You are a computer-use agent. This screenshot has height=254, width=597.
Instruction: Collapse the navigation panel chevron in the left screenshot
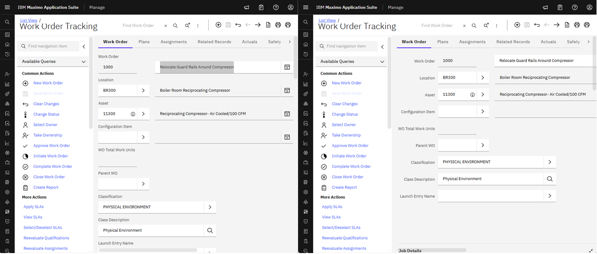click(84, 47)
